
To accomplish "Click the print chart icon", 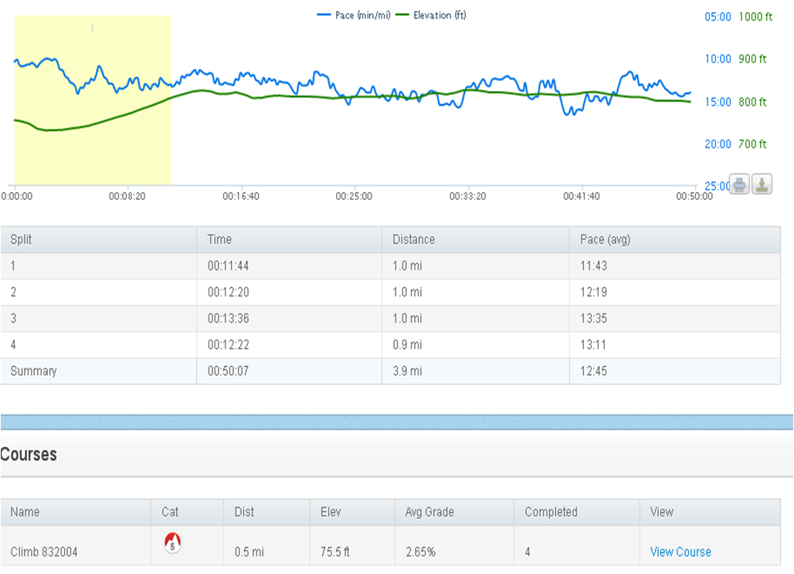I will [x=739, y=185].
